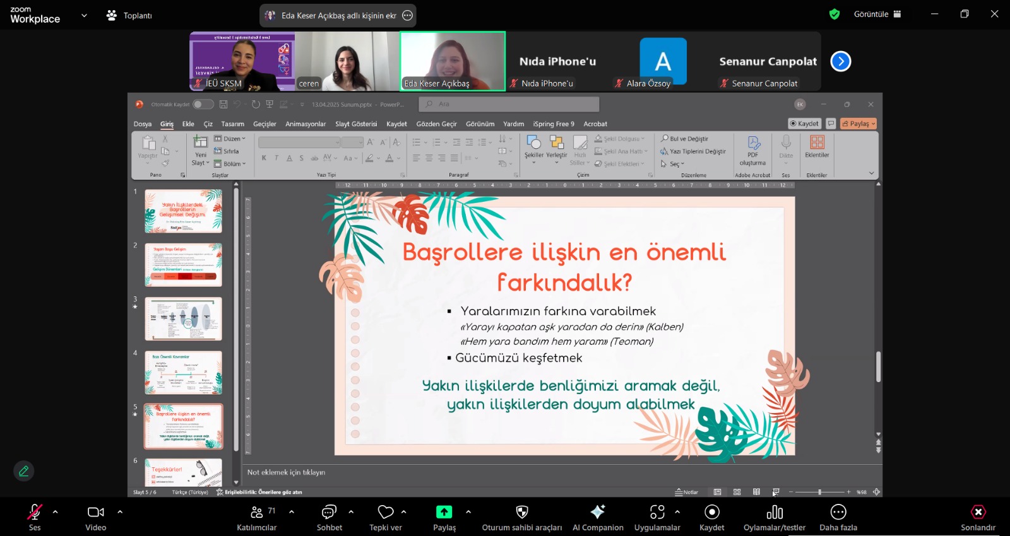The width and height of the screenshot is (1010, 536).
Task: Open Katılımcılar participants list
Action: coord(257,513)
